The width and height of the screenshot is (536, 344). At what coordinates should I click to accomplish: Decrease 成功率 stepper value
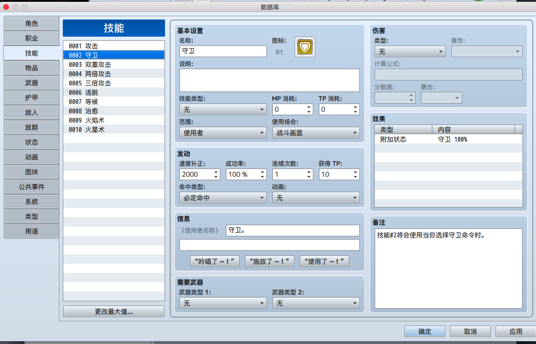263,177
